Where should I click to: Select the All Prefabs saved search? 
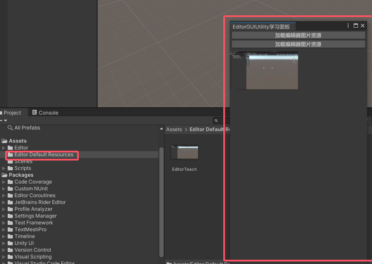point(26,128)
